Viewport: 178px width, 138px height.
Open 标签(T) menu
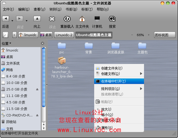[x=87, y=9]
